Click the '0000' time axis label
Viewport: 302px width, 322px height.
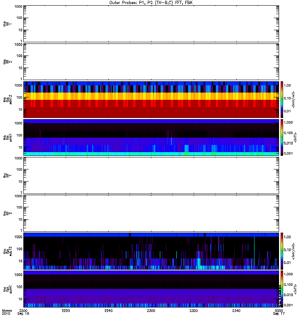coord(279,310)
